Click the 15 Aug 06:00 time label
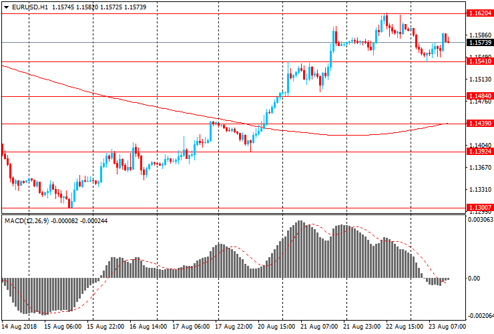494x334 pixels. pyautogui.click(x=63, y=327)
